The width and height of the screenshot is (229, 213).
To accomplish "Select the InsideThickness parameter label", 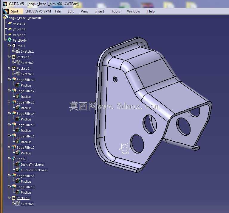I will pyautogui.click(x=33, y=165).
